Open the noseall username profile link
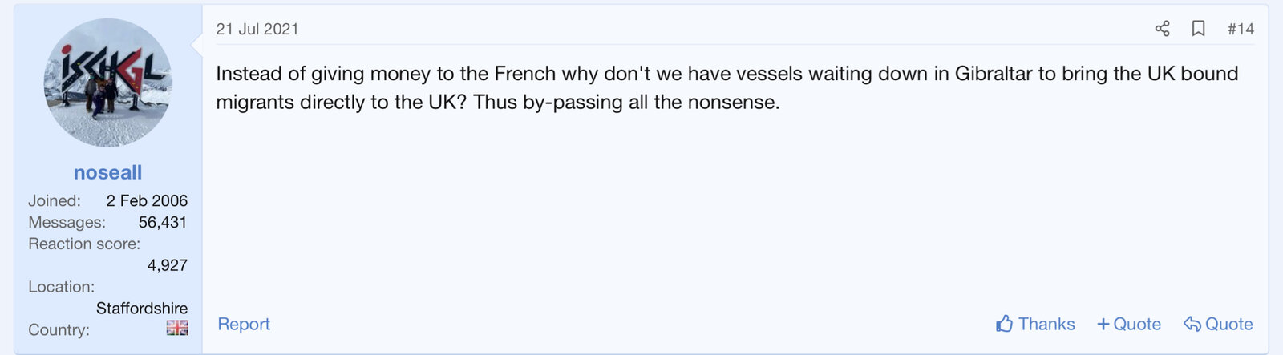This screenshot has height=355, width=1283. 107,172
